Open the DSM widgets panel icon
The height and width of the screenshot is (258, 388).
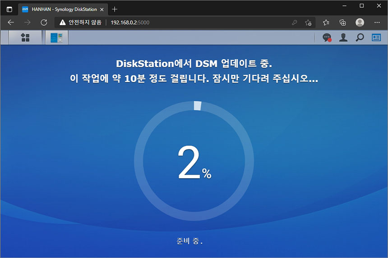point(376,37)
